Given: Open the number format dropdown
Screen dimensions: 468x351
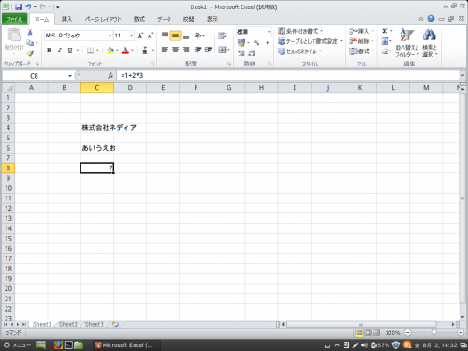Looking at the screenshot, I should coord(269,32).
